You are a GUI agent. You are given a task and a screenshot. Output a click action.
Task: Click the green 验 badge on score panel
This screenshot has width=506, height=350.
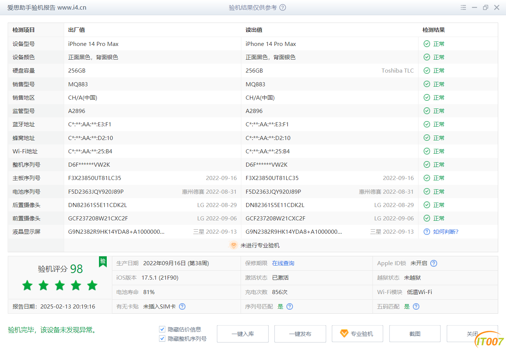click(x=103, y=261)
